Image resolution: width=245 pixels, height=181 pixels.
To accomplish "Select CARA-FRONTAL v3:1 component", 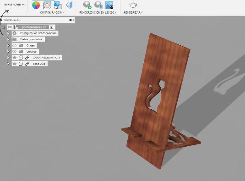I will (x=46, y=58).
